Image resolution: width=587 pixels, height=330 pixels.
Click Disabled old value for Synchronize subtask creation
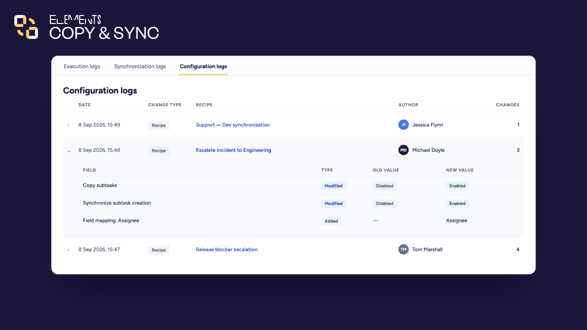(x=385, y=203)
